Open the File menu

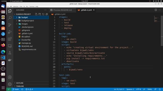click(8, 6)
